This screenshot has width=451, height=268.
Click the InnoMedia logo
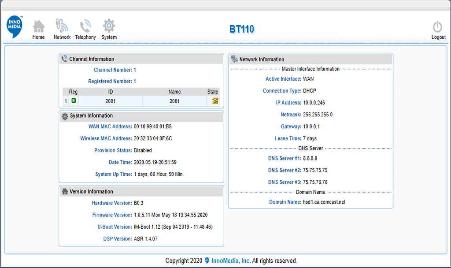[x=15, y=26]
